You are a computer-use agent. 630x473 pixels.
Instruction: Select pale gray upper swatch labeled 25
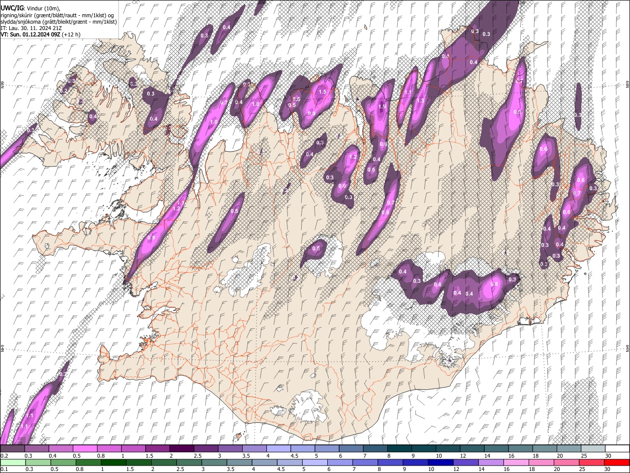[594, 448]
